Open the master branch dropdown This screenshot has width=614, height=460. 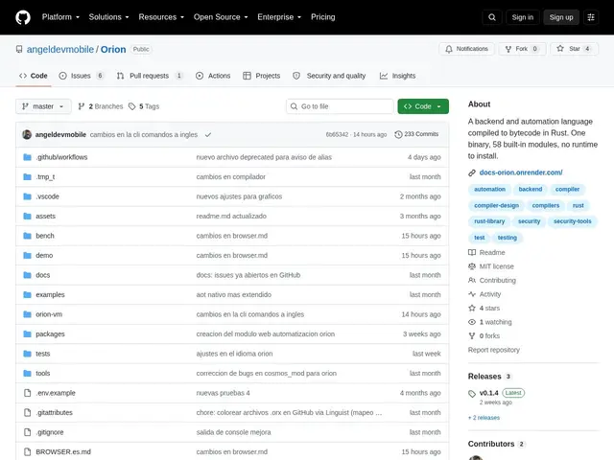coord(43,106)
